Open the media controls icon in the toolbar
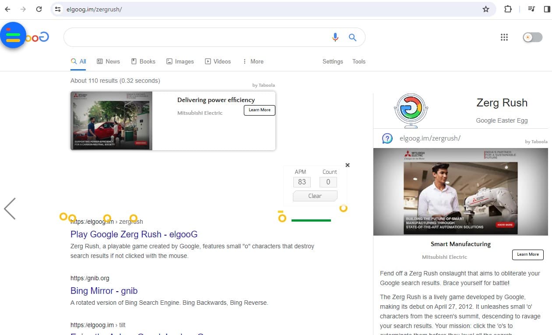The width and height of the screenshot is (552, 335). click(531, 9)
